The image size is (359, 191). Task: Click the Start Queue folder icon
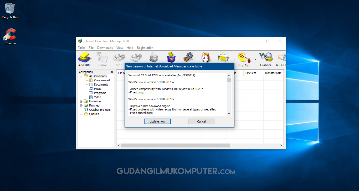pos(223,57)
